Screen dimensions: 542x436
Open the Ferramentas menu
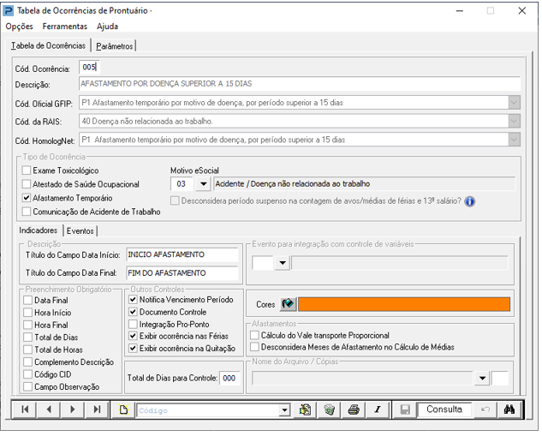click(64, 27)
